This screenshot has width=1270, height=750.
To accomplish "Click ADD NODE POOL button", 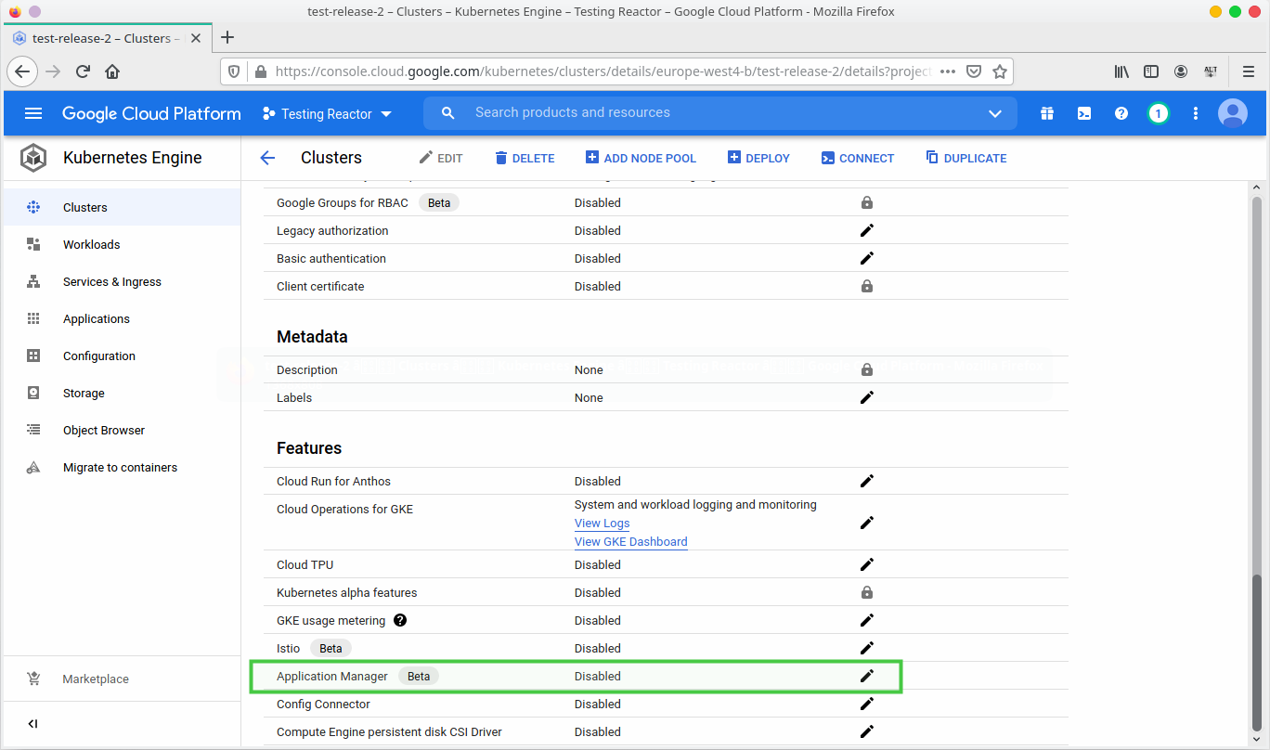I will coord(641,158).
